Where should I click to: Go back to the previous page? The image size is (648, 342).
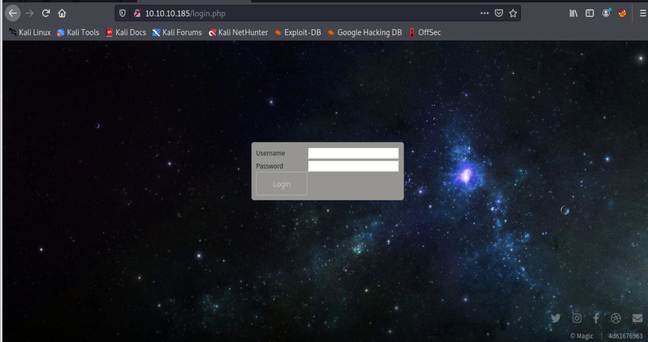13,13
